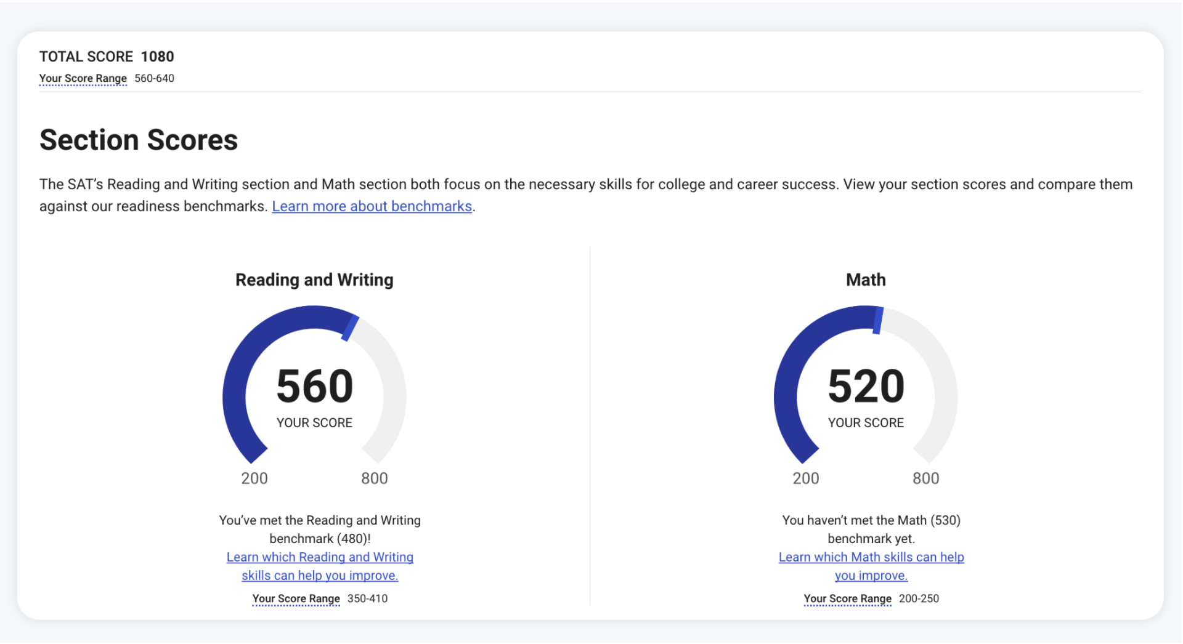Click the Reading benchmark met message
The image size is (1183, 644).
[319, 529]
